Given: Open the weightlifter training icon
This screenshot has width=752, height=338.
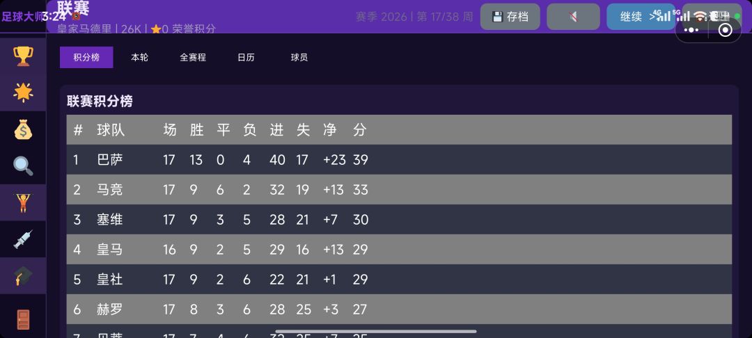Looking at the screenshot, I should tap(23, 203).
